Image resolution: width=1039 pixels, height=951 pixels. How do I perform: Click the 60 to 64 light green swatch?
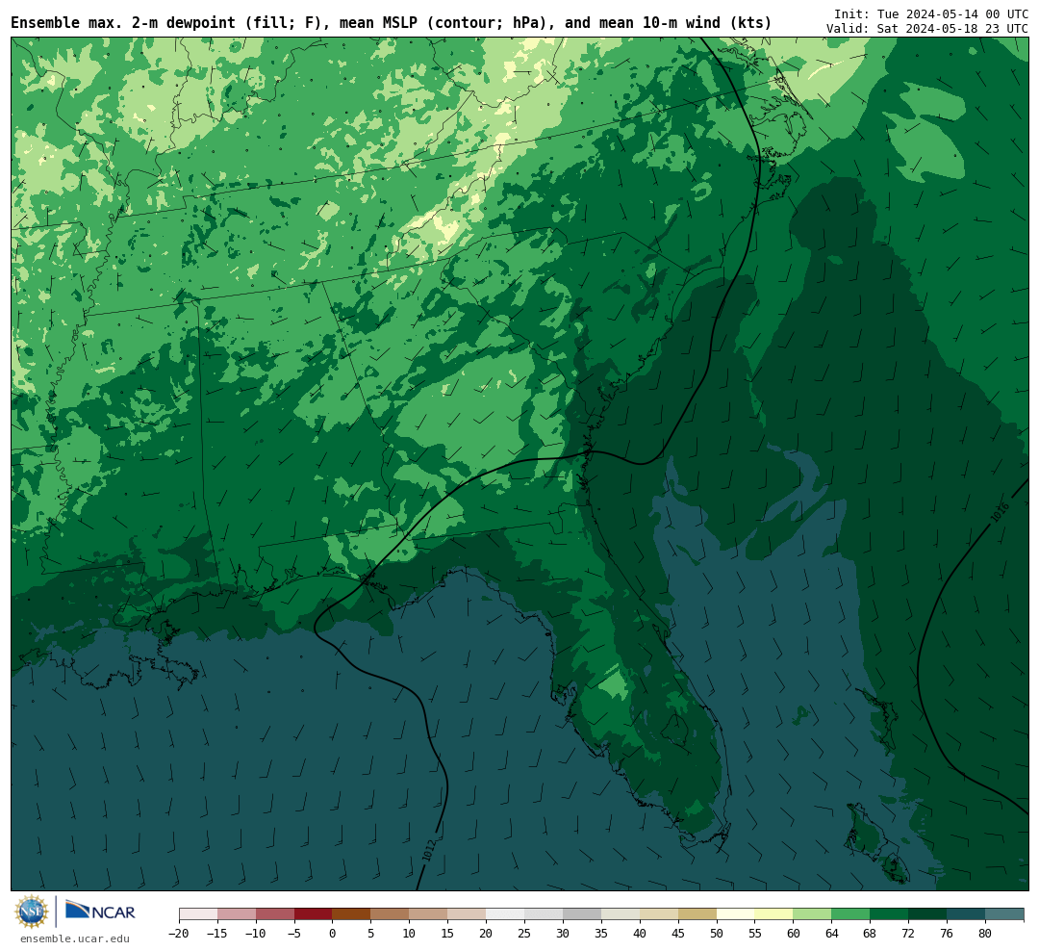point(813,914)
